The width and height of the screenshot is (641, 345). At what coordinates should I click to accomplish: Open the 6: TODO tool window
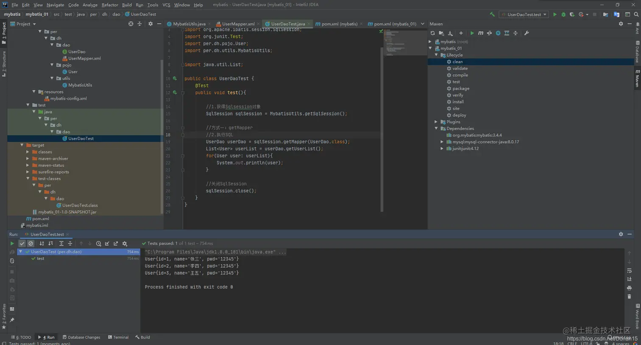[x=21, y=337]
